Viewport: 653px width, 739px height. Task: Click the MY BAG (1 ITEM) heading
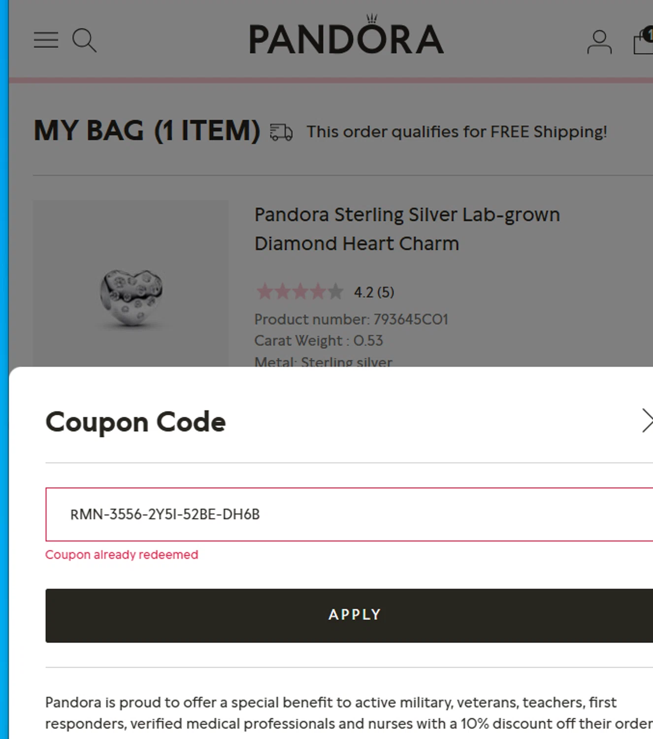tap(147, 131)
